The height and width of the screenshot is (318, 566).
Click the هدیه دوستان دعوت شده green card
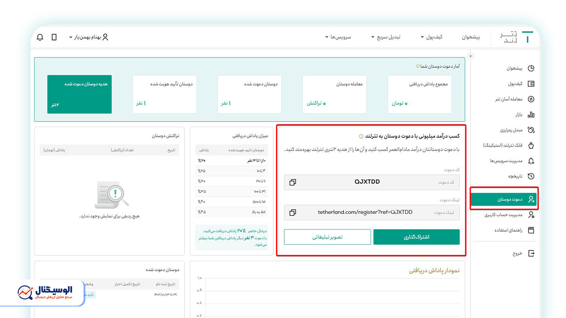coord(80,94)
